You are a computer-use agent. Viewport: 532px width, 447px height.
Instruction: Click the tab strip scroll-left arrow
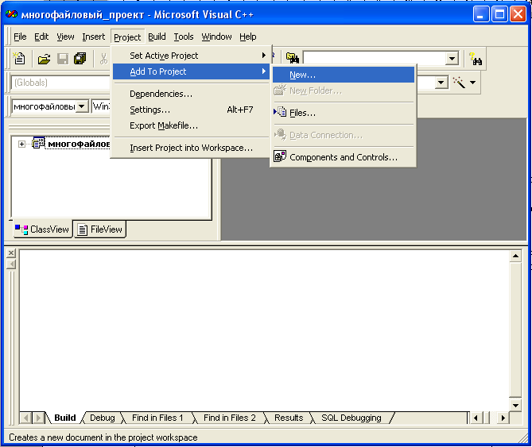[x=26, y=418]
